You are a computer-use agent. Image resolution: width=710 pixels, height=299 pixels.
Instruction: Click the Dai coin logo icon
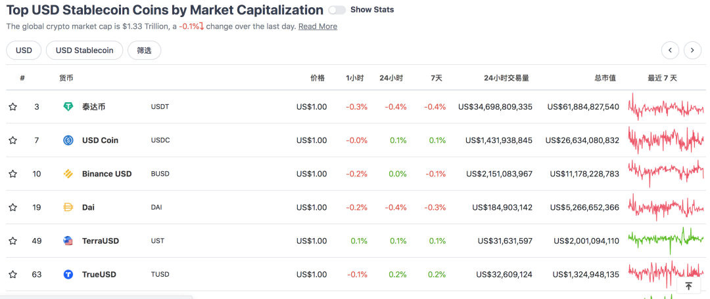pyautogui.click(x=68, y=207)
